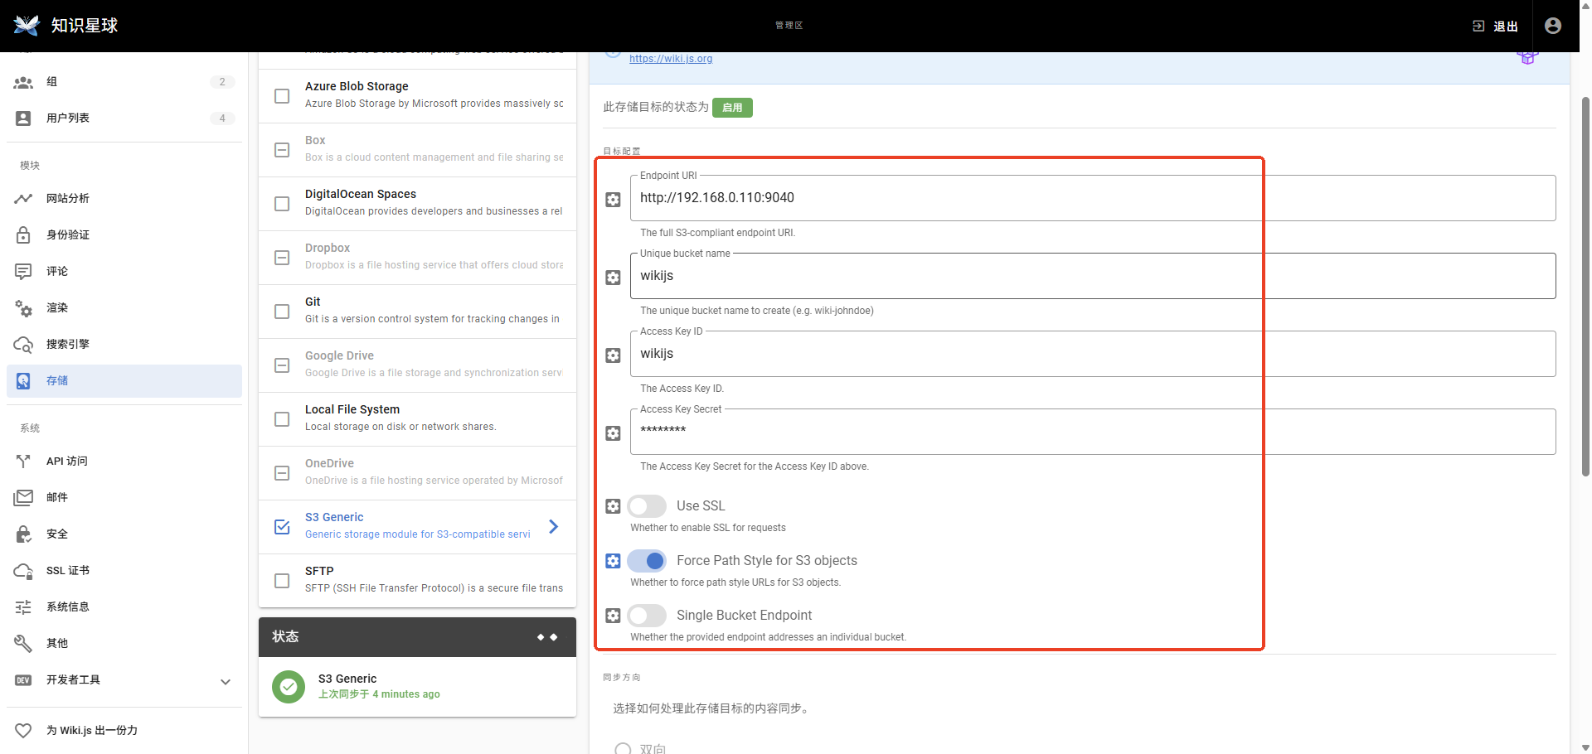Click the 其他 wrench icon
This screenshot has height=754, width=1592.
(23, 644)
